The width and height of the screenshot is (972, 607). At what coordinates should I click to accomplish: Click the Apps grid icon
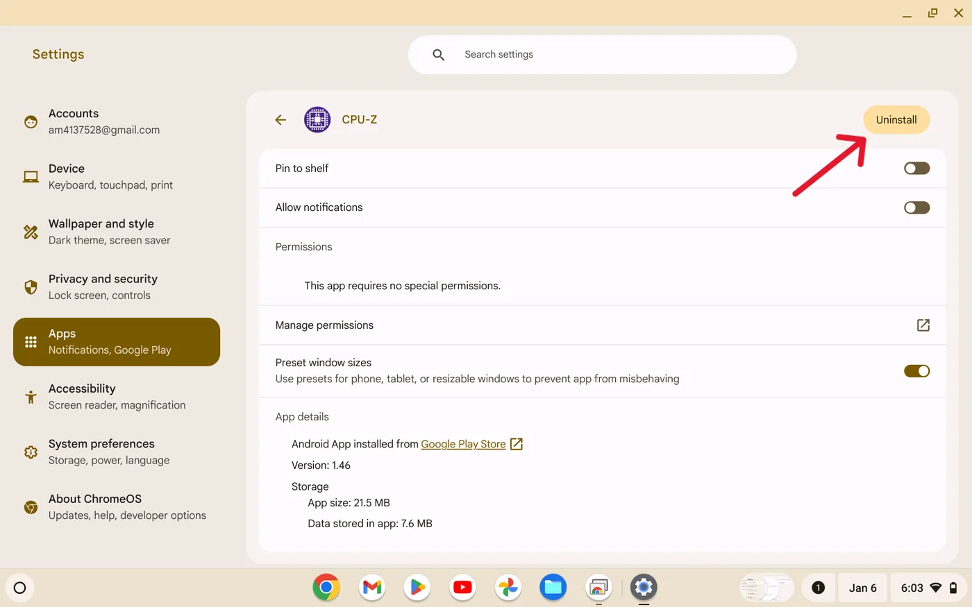[31, 342]
